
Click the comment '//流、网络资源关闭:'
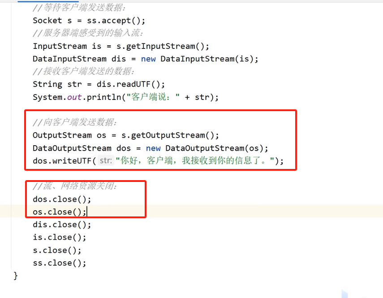point(75,186)
